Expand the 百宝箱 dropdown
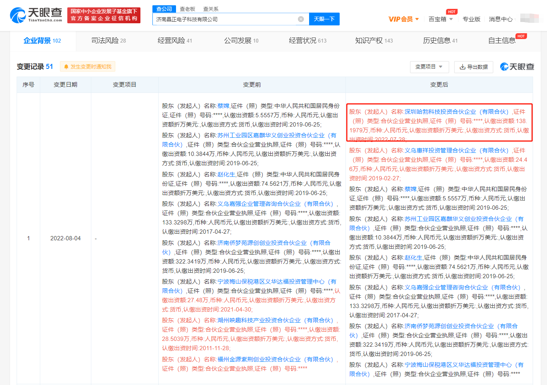 click(451, 19)
